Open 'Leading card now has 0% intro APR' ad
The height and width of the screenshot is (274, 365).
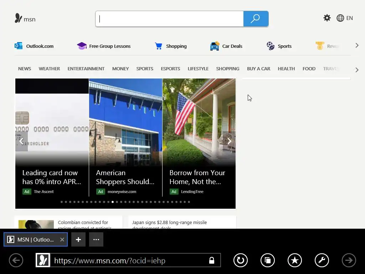(52, 177)
